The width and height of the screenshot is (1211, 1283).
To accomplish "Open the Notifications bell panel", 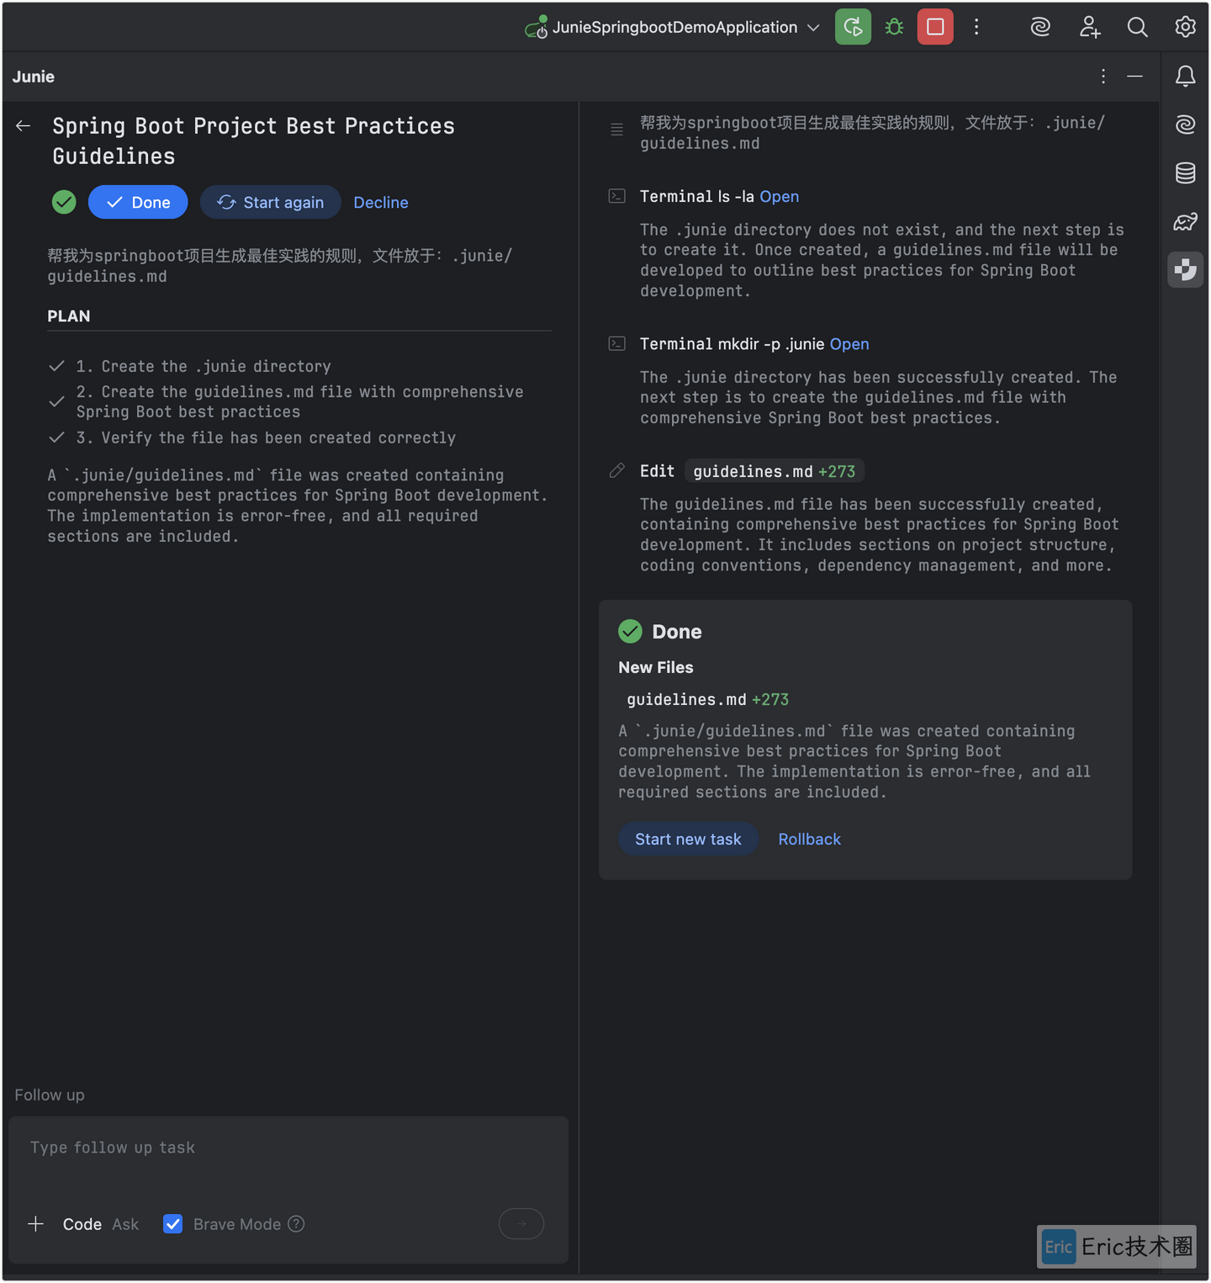I will click(1185, 76).
